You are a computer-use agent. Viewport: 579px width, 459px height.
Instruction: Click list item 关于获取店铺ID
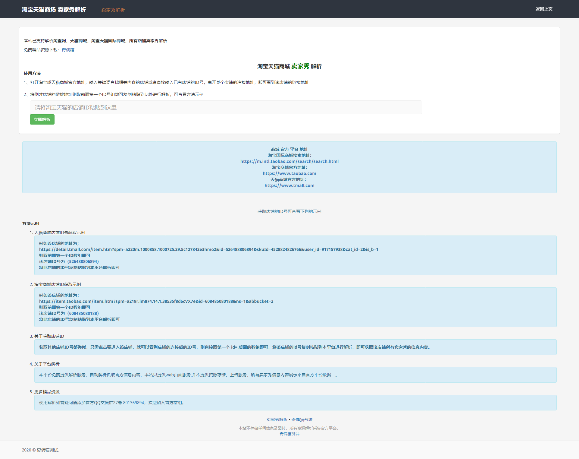[x=49, y=336]
